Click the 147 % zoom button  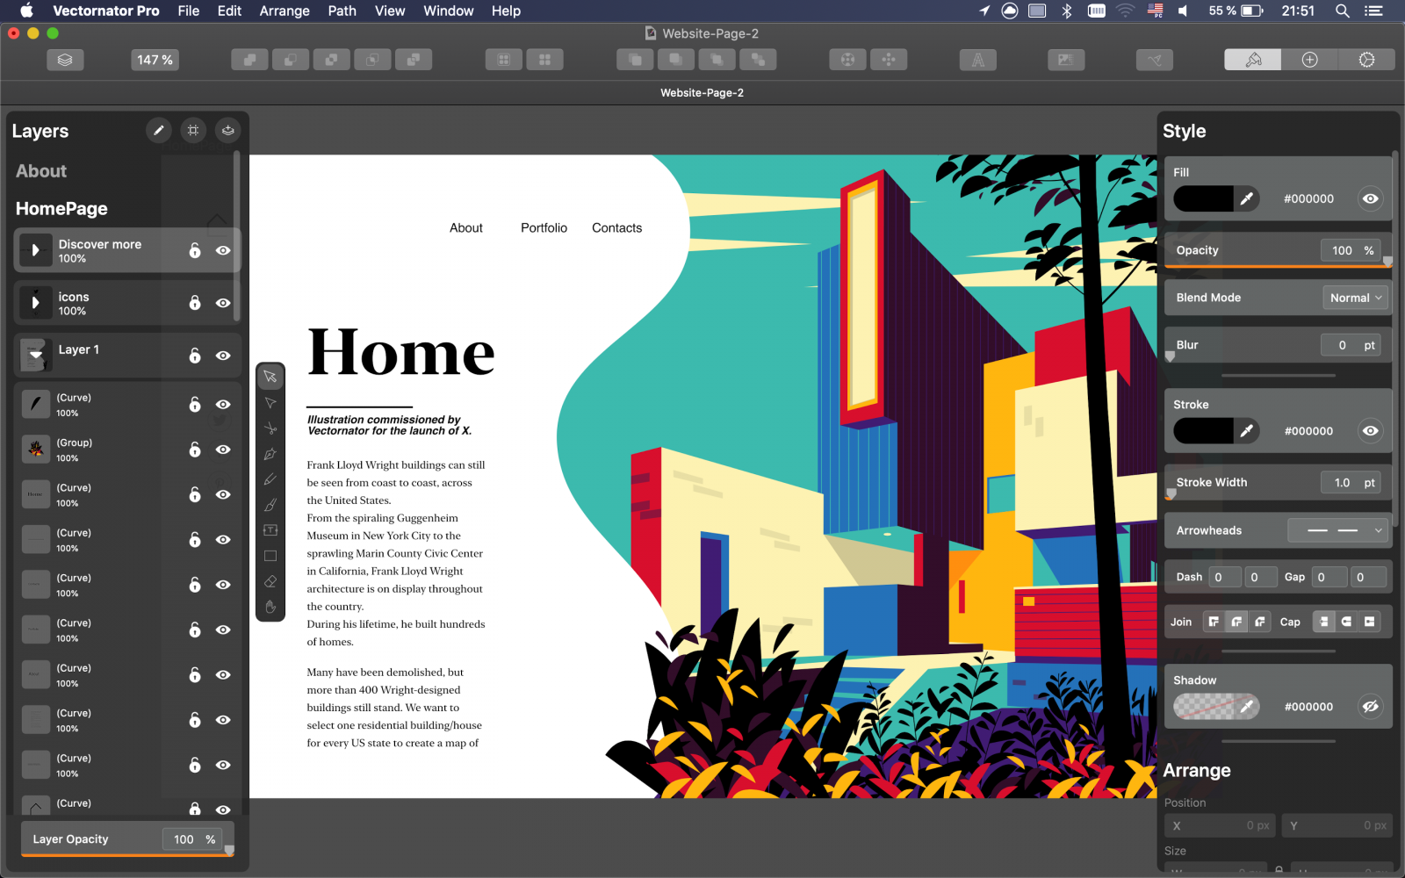click(x=155, y=60)
